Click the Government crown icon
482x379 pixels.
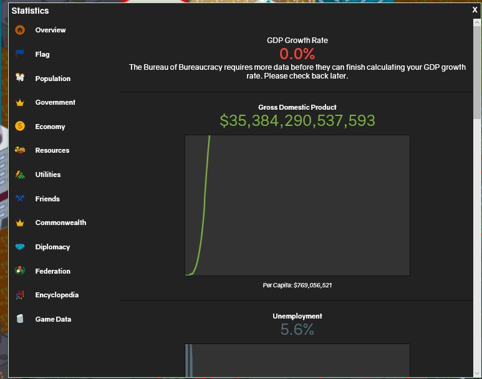(x=20, y=102)
